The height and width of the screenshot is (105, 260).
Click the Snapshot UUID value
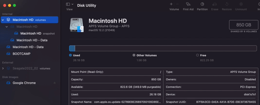pyautogui.click(x=226, y=102)
